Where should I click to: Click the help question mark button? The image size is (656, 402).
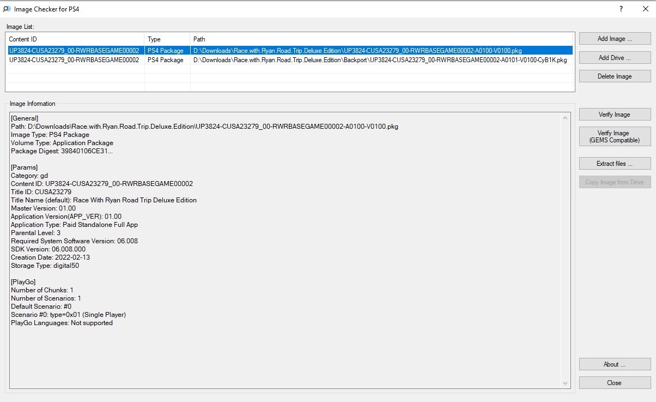[x=621, y=9]
